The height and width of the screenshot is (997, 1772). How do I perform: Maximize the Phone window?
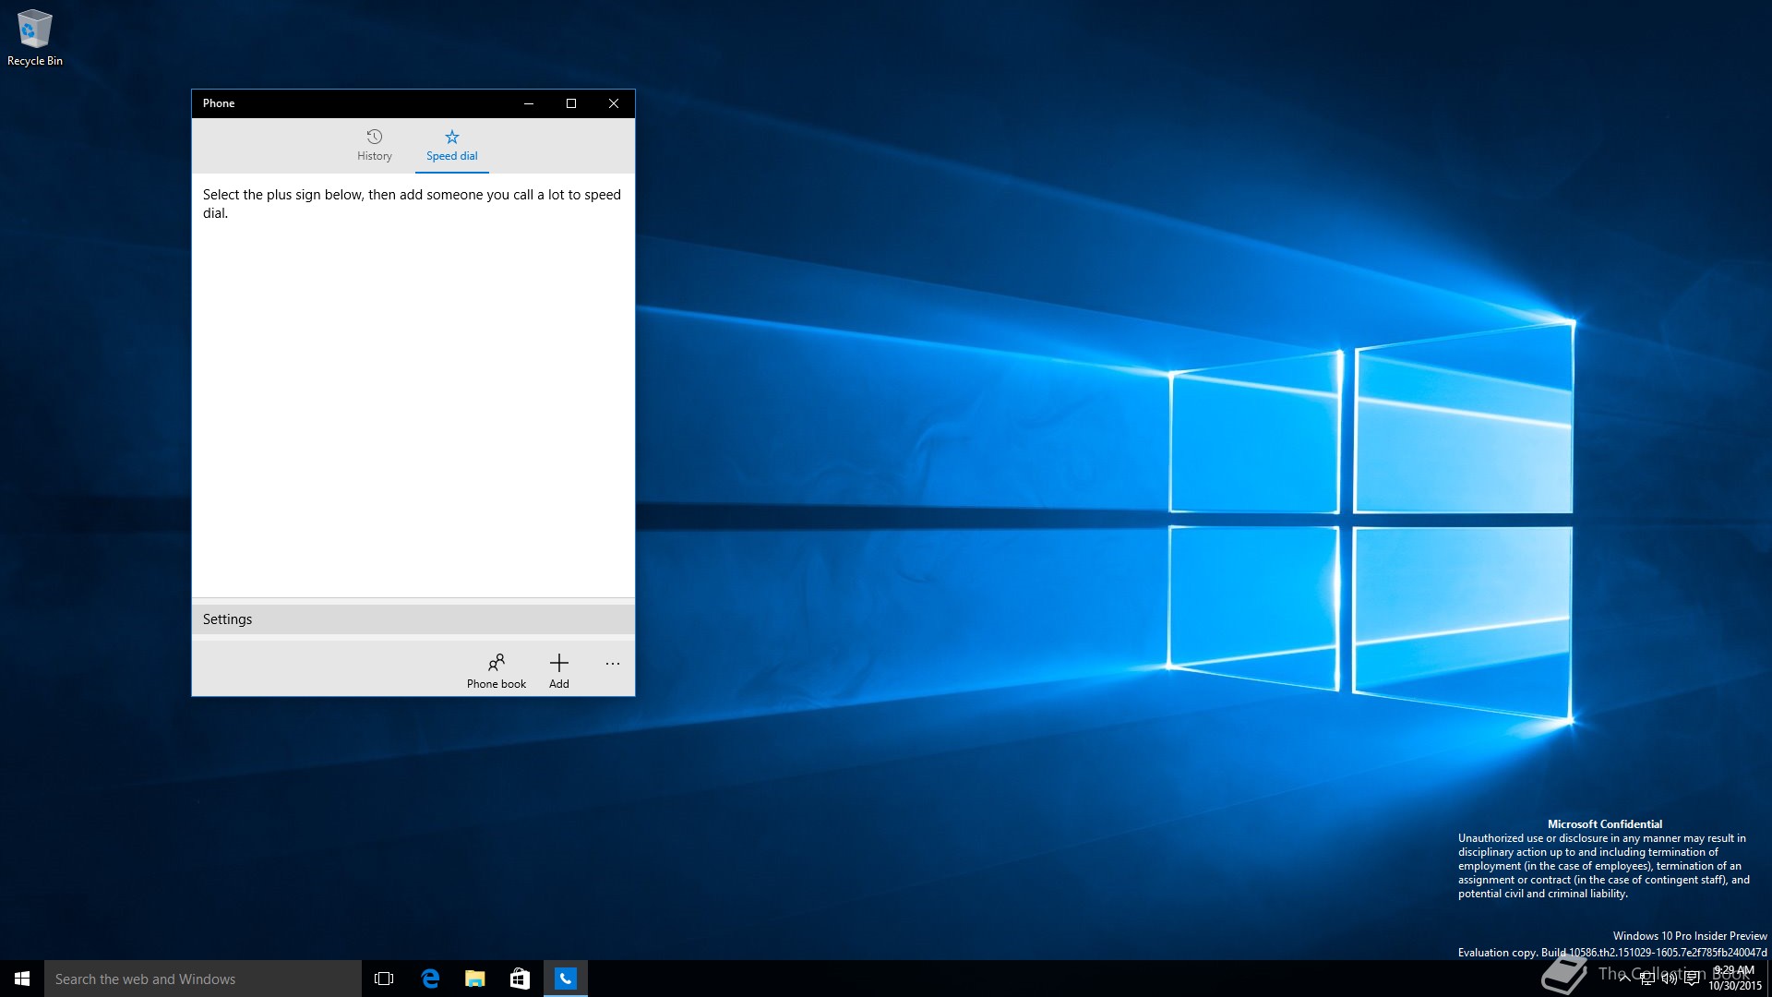(571, 103)
